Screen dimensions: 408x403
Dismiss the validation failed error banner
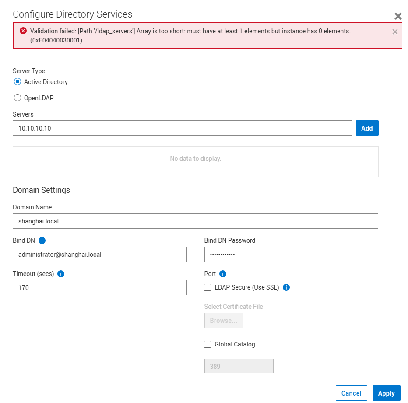(x=395, y=32)
